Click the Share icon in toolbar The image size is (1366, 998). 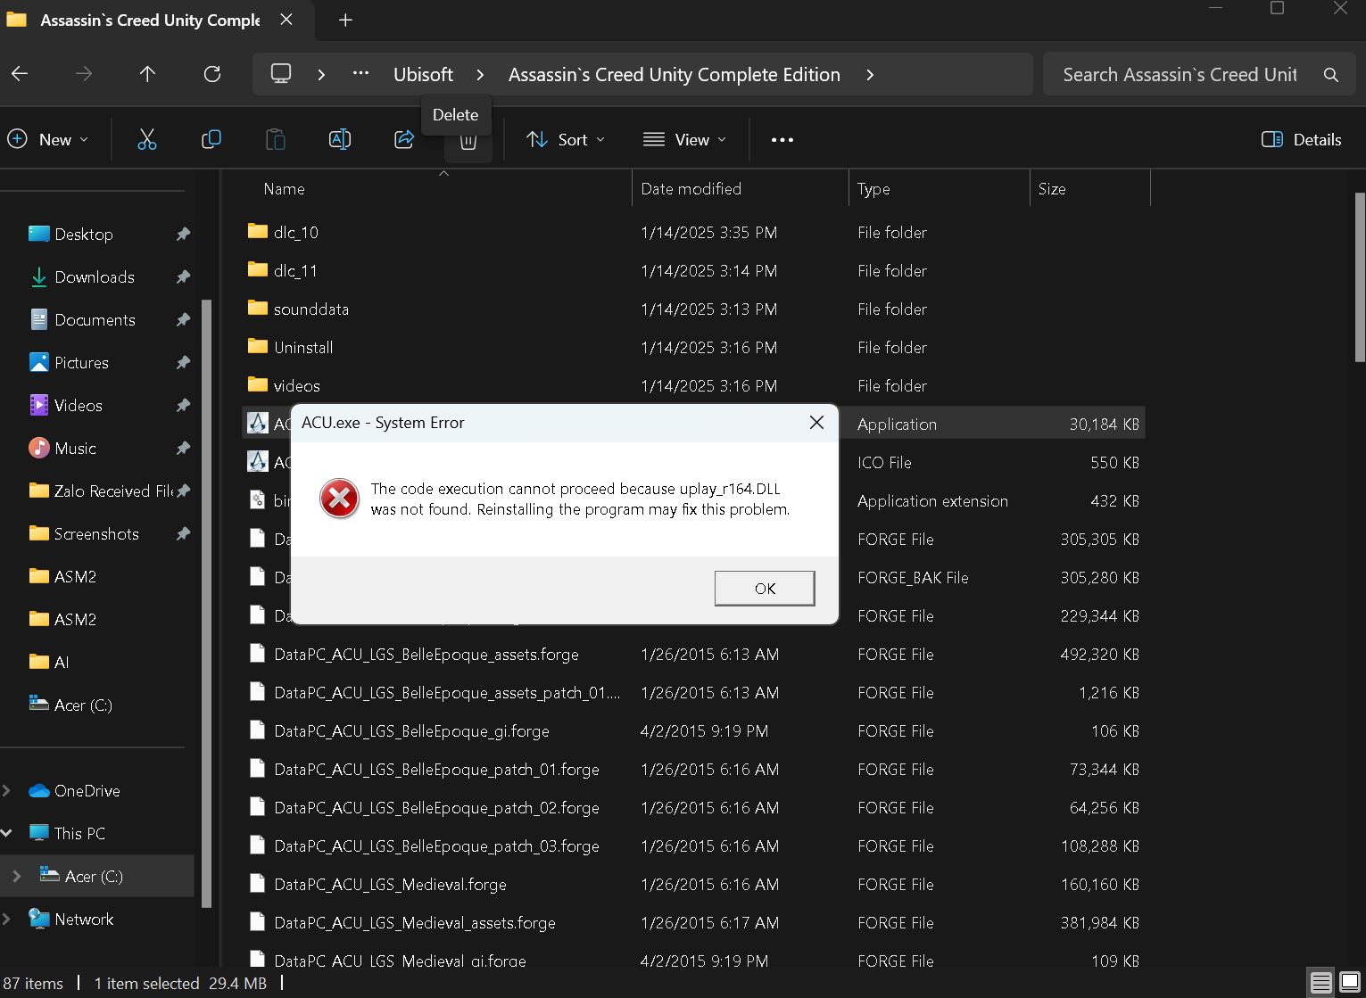pos(404,139)
